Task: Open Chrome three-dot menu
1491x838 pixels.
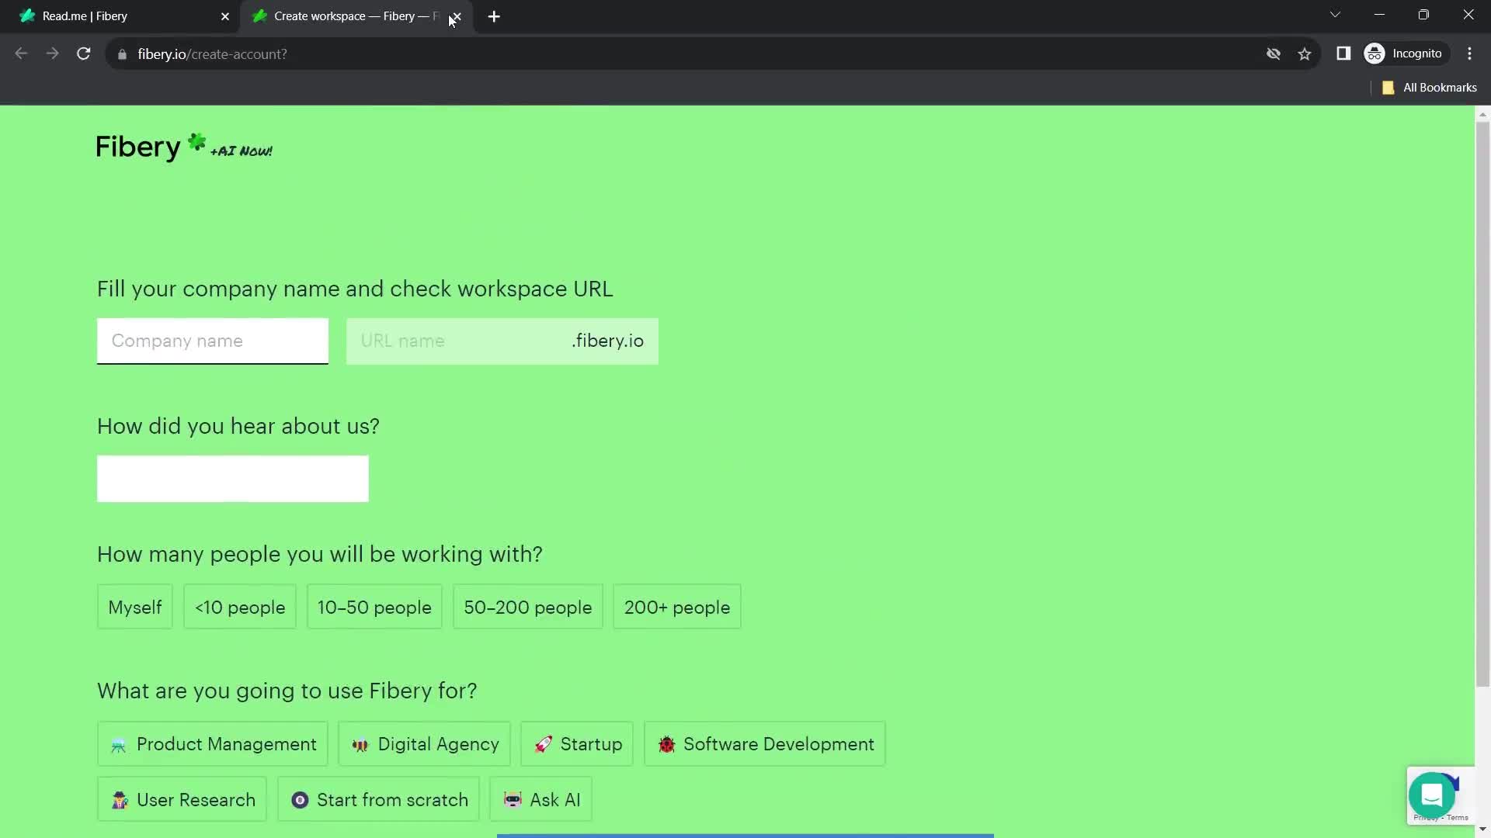Action: coord(1469,54)
